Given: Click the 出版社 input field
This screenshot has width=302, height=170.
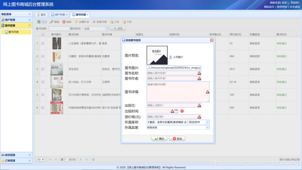Looking at the screenshot, I should 174,105.
